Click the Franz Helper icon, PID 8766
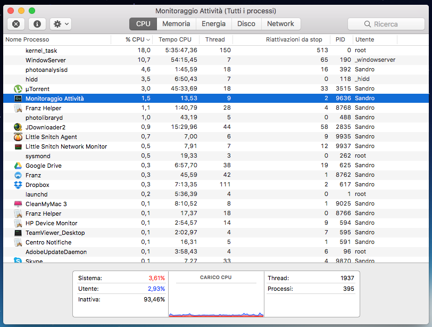This screenshot has height=327, width=432. pos(18,214)
